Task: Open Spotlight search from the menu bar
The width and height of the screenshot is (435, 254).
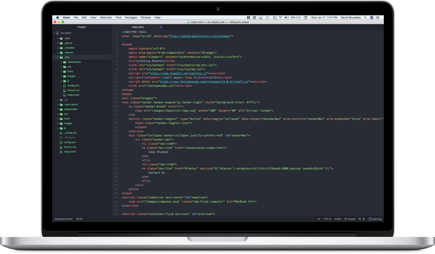Action: tap(365, 17)
